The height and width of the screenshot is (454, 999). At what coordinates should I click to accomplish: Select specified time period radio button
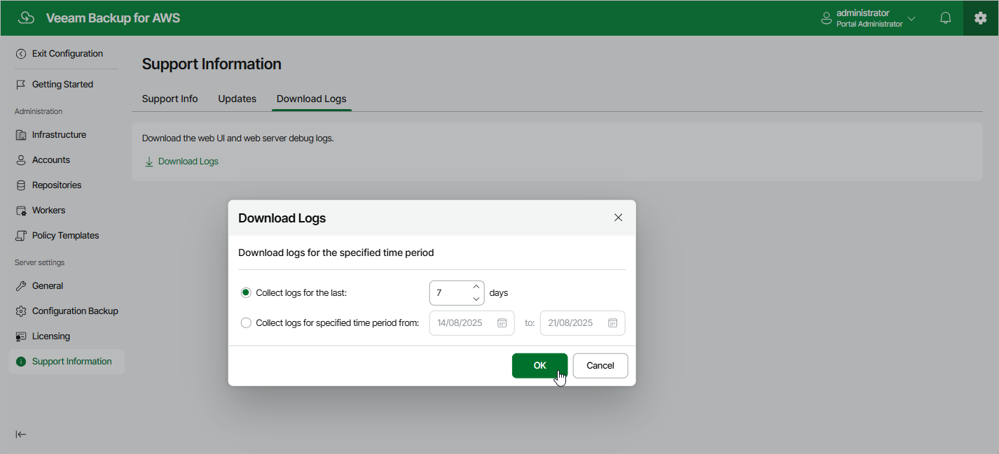tap(246, 323)
